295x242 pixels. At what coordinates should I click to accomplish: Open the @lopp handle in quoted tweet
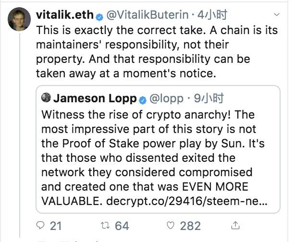point(166,99)
